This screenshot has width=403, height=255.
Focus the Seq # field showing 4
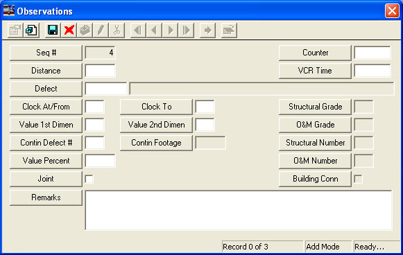tap(101, 53)
